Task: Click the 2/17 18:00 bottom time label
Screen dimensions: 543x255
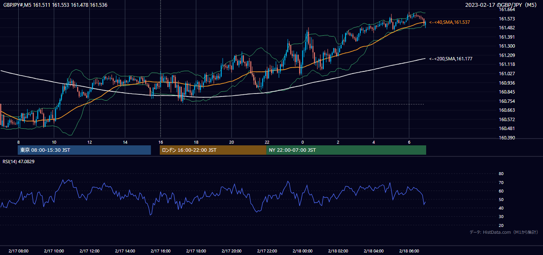Action: [x=196, y=251]
